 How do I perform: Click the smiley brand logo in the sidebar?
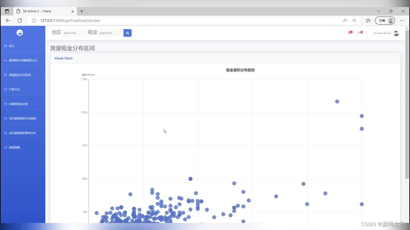coord(20,33)
